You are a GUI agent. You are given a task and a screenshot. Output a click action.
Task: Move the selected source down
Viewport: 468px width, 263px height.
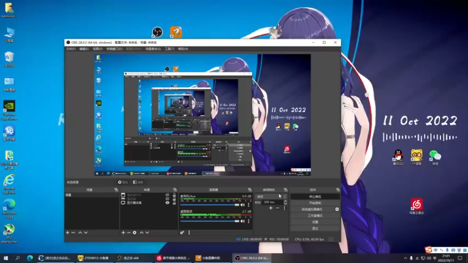point(147,233)
